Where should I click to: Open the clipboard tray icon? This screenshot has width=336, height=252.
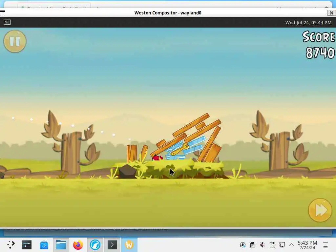253,245
